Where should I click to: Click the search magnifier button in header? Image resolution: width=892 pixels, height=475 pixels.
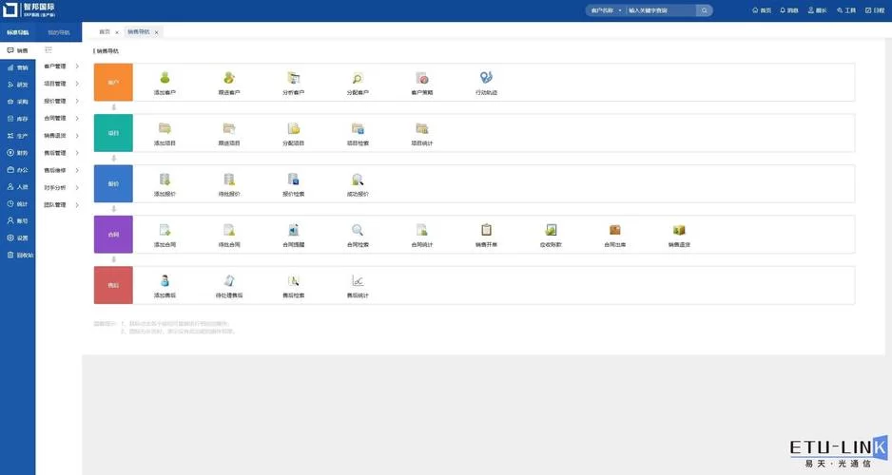click(x=705, y=10)
